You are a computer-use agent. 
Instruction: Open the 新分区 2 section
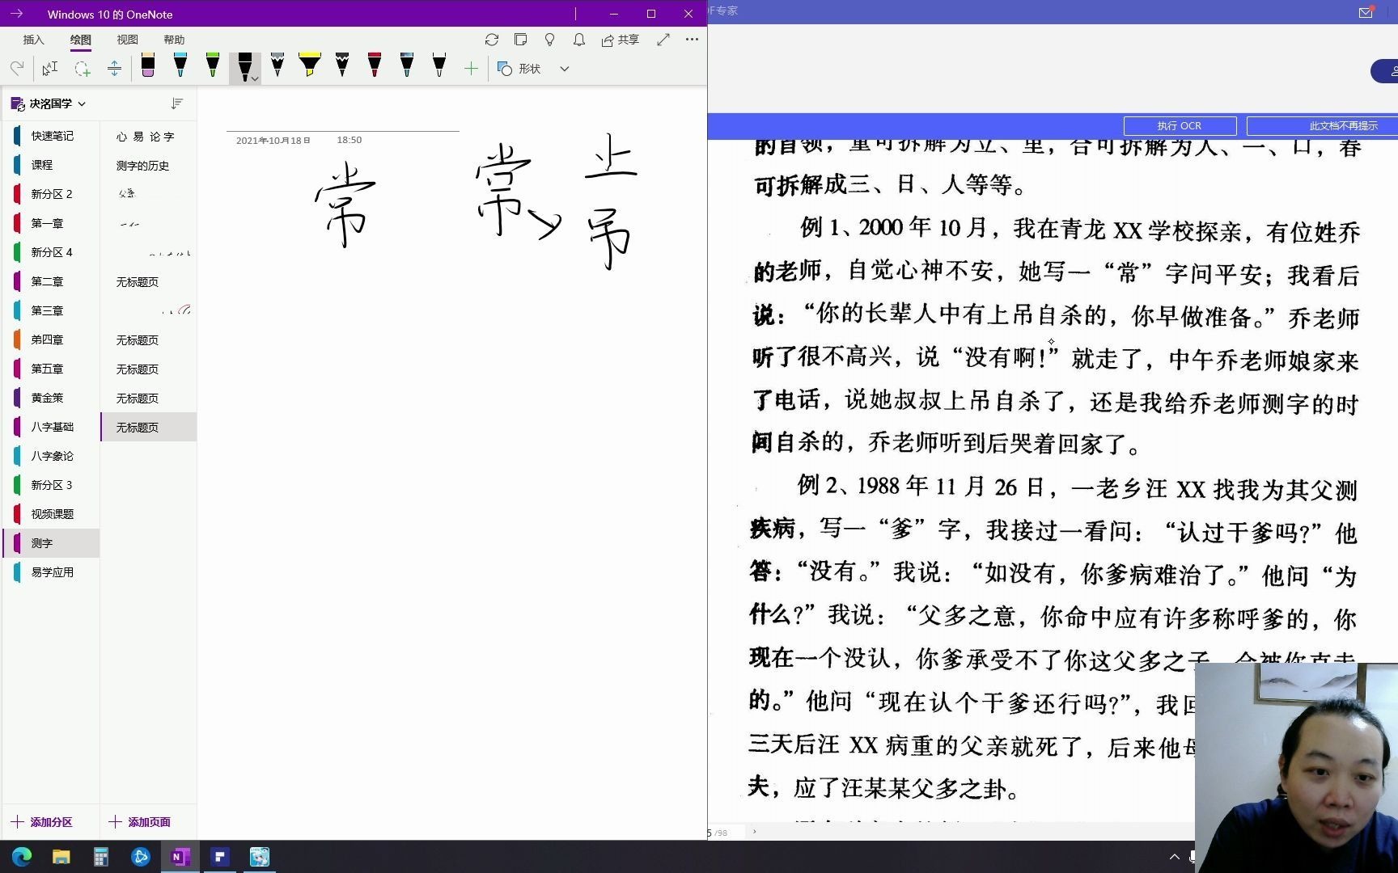point(52,194)
